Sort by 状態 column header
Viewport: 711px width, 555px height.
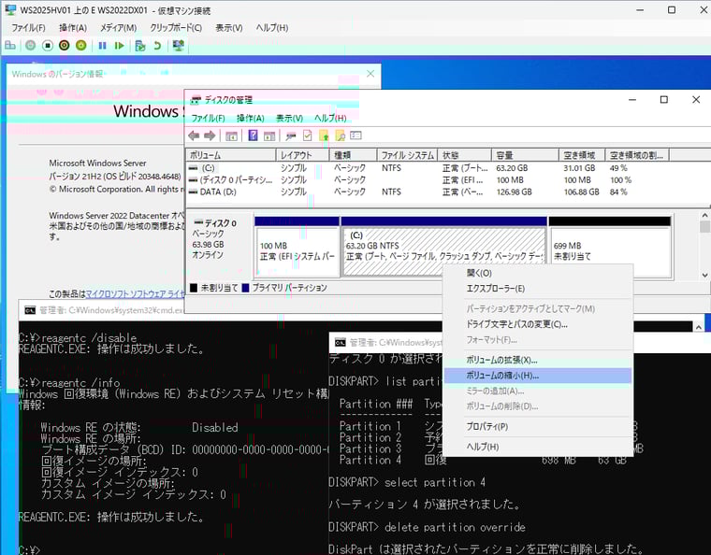(x=465, y=155)
